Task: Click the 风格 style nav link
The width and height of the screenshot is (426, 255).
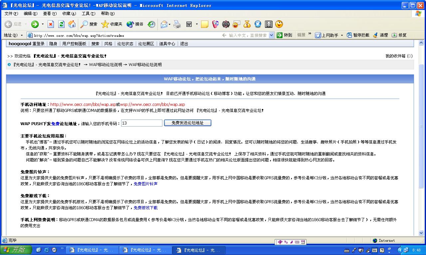Action: (x=108, y=44)
